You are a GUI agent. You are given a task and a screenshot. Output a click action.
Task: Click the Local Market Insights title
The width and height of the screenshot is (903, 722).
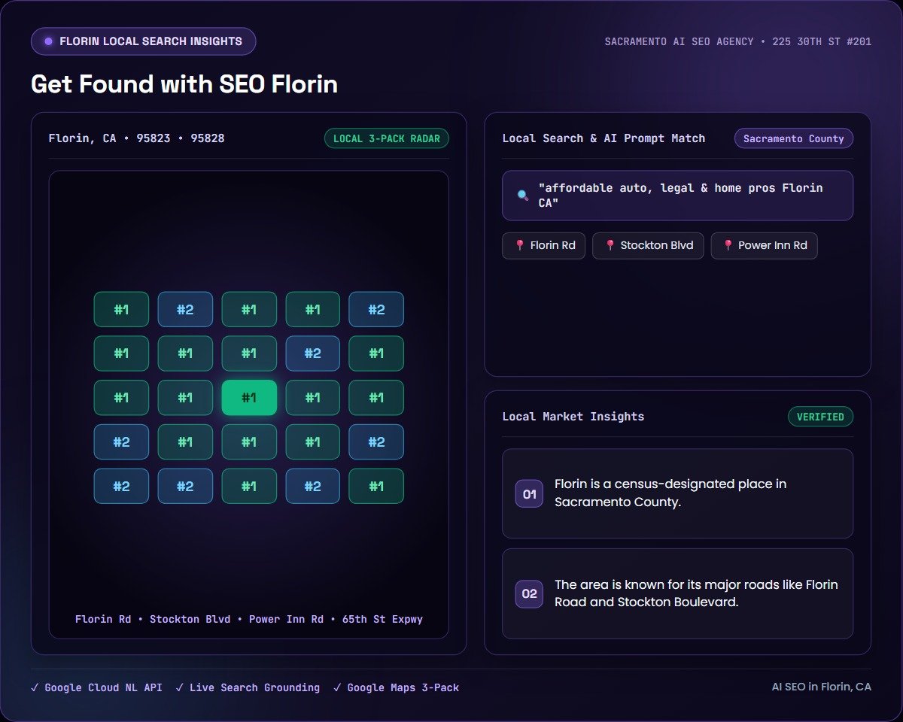click(573, 417)
